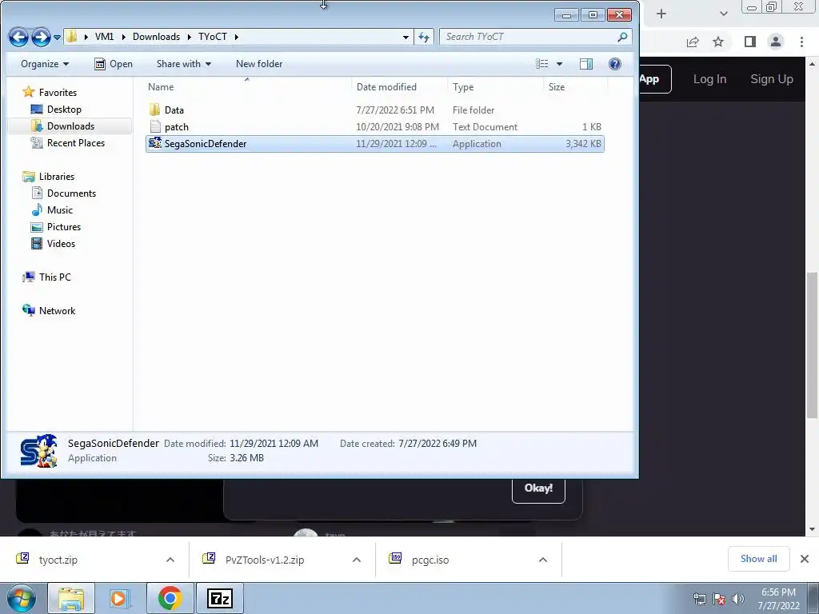Screen dimensions: 819x614
Task: Select TYoCT in the address breadcrumb
Action: (x=213, y=37)
